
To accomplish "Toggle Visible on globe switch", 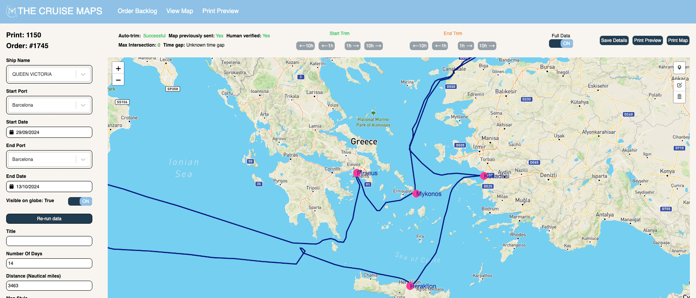I will [80, 201].
